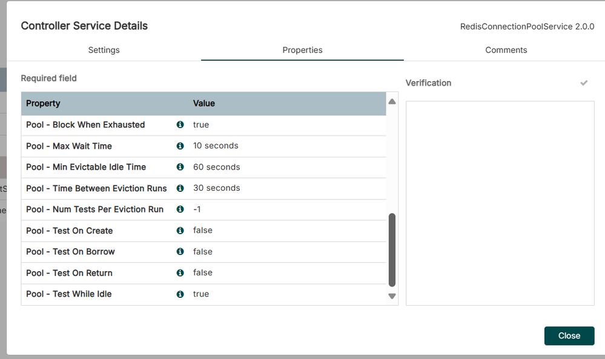Image resolution: width=605 pixels, height=359 pixels.
Task: Open the Comments tab
Action: (506, 50)
